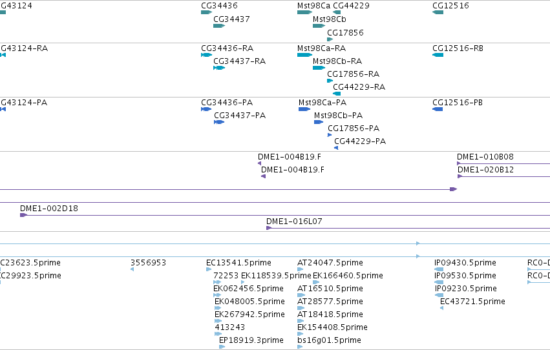Select transcript CG12516-RB
550x350 pixels.
tap(458, 48)
